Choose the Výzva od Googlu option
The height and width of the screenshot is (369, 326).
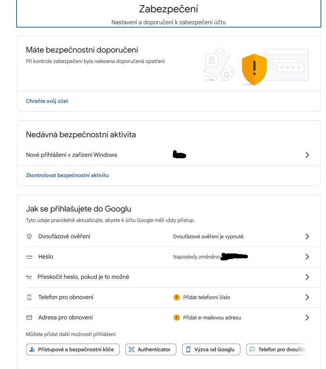(x=211, y=349)
